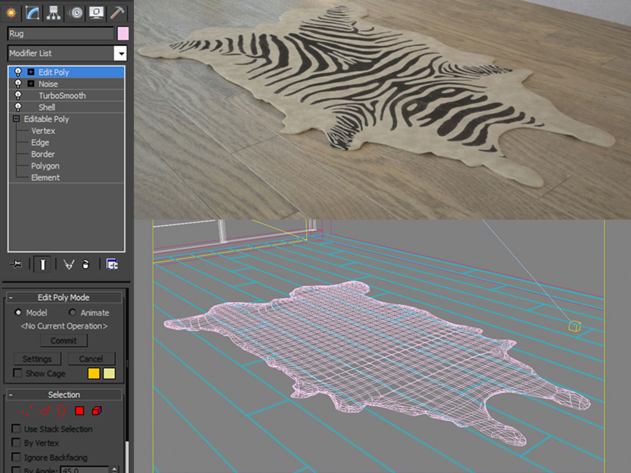Select TurboSmooth in the modifier stack
Screen dimensions: 631x473
[x=62, y=96]
